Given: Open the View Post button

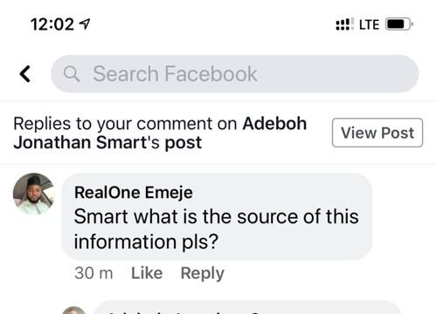Looking at the screenshot, I should [377, 133].
